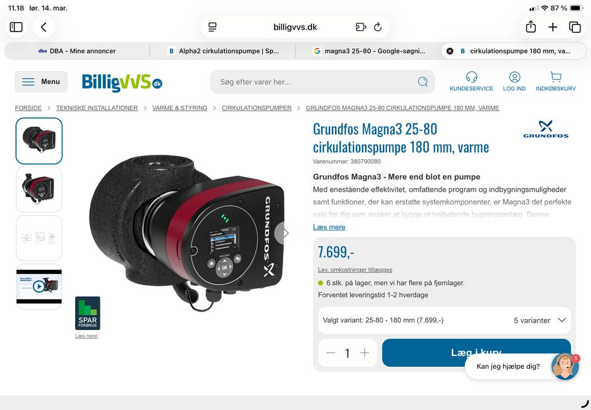
Task: Toggle the Safari sidebar icon
Action: click(16, 27)
